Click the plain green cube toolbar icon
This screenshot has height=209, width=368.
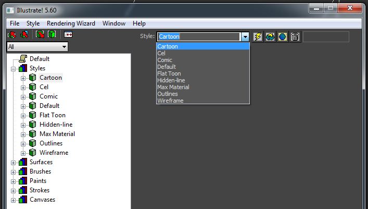point(52,34)
